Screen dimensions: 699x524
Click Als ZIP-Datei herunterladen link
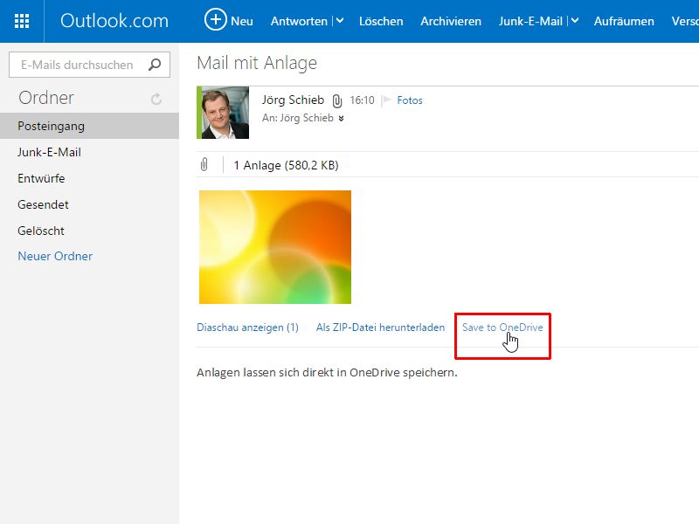(x=380, y=327)
